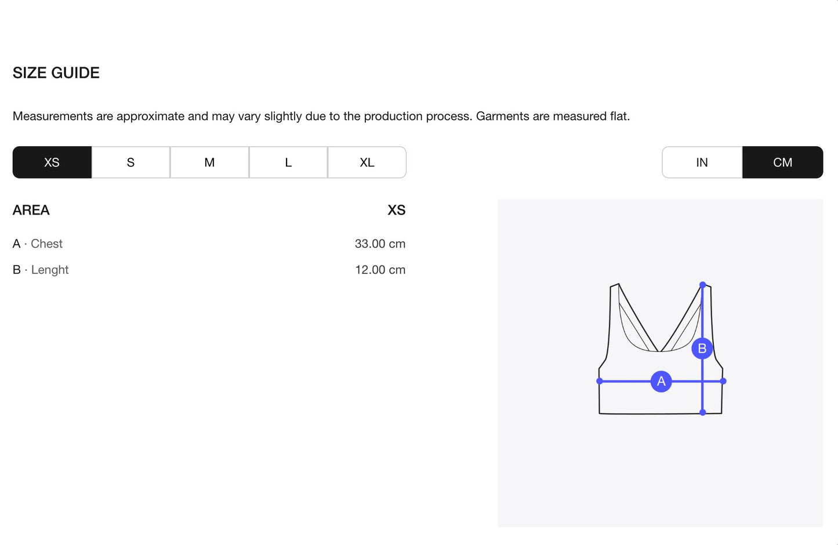
Task: Select the A · Chest row label
Action: [x=38, y=244]
